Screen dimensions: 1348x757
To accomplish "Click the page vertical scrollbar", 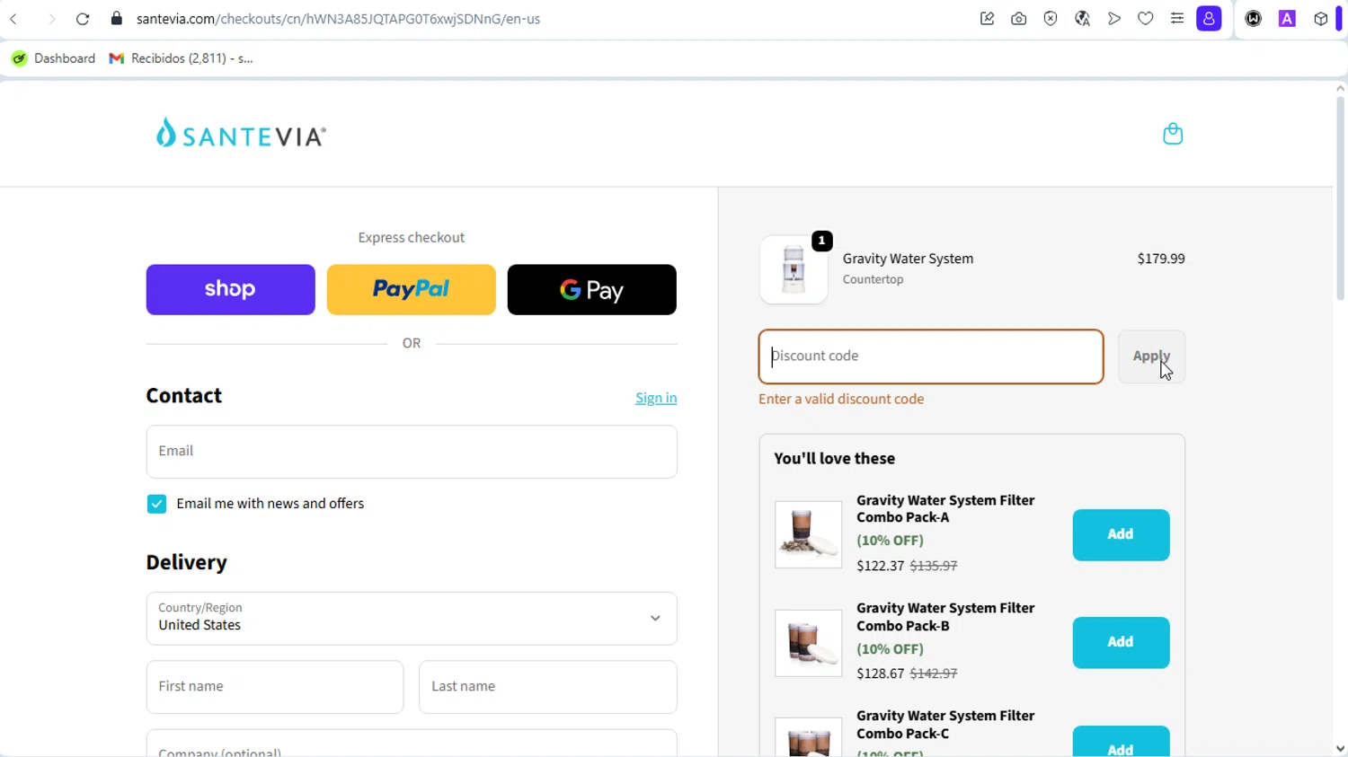I will [x=1340, y=198].
